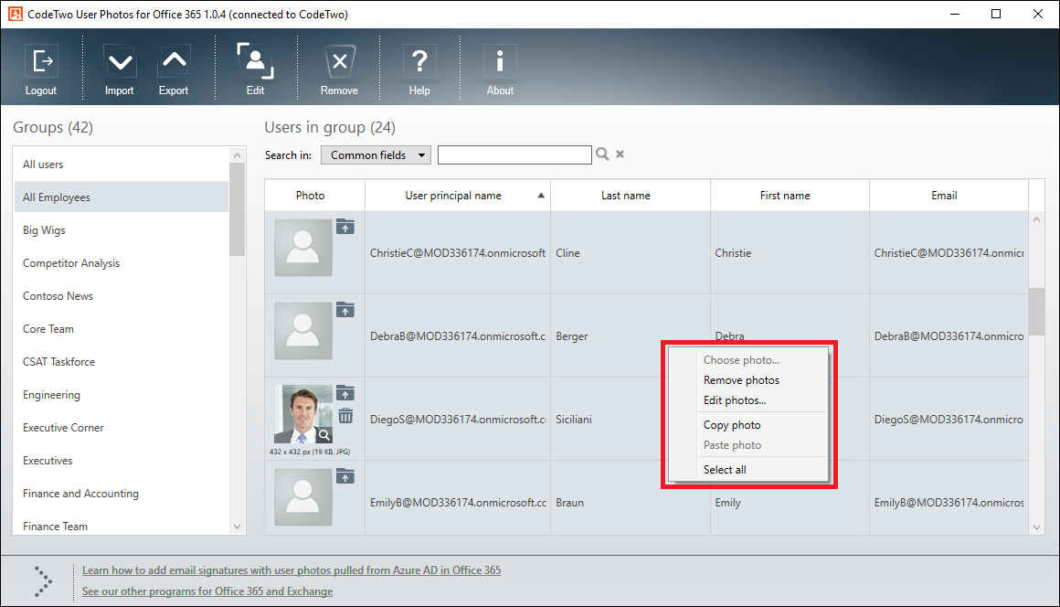Upload a new photo for DiegoS
This screenshot has width=1060, height=607.
coord(345,393)
